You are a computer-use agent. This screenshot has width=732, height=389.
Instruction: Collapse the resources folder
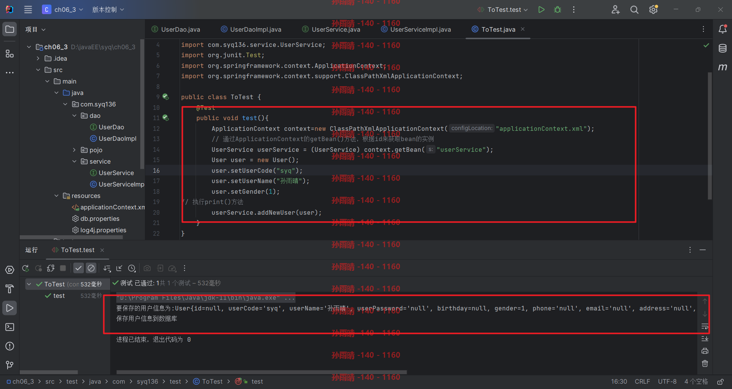(56, 196)
